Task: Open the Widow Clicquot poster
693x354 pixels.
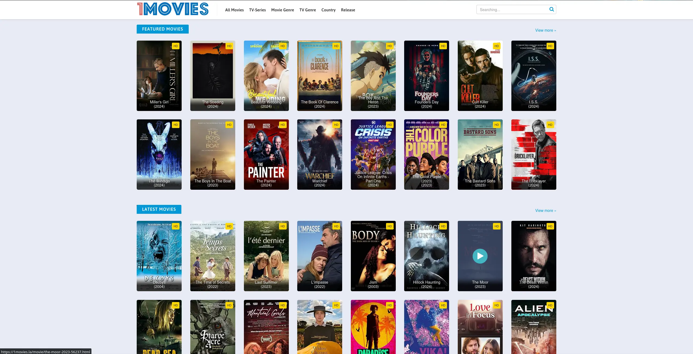Action: click(320, 327)
